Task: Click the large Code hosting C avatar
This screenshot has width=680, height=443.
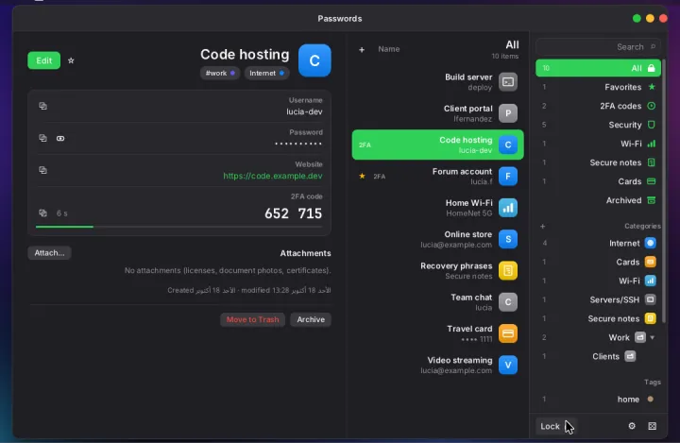Action: pos(314,60)
